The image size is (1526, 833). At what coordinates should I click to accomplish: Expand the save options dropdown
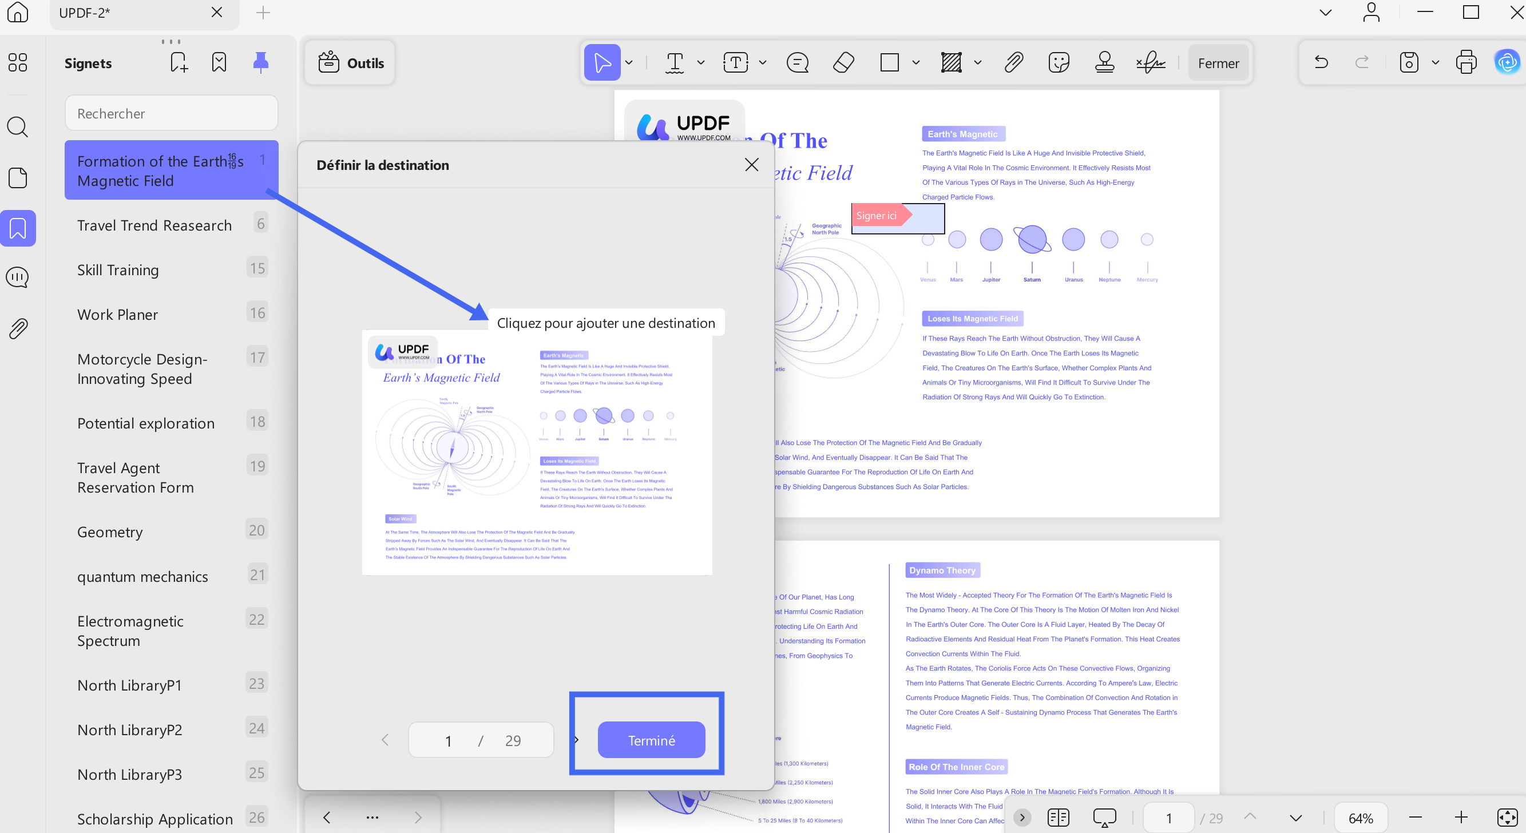pos(1435,62)
